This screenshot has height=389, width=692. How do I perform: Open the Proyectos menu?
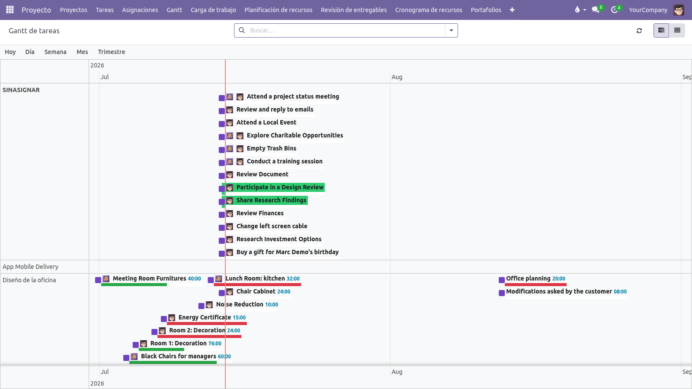click(x=74, y=10)
